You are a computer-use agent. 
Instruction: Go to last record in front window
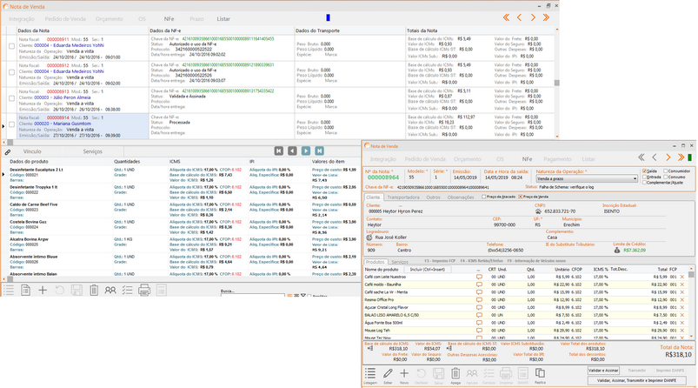[x=681, y=157]
